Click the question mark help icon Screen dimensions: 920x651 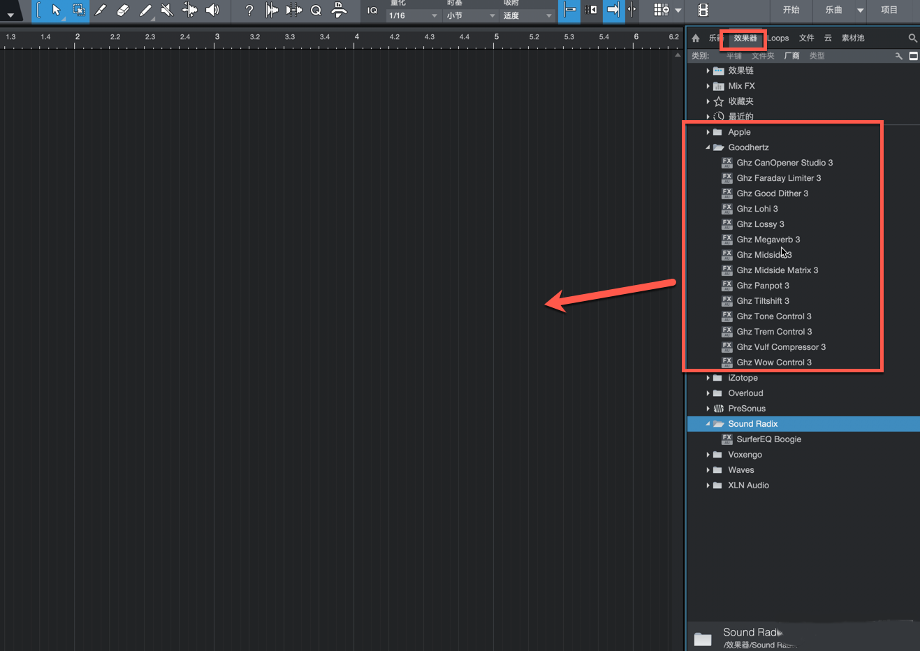click(x=249, y=10)
